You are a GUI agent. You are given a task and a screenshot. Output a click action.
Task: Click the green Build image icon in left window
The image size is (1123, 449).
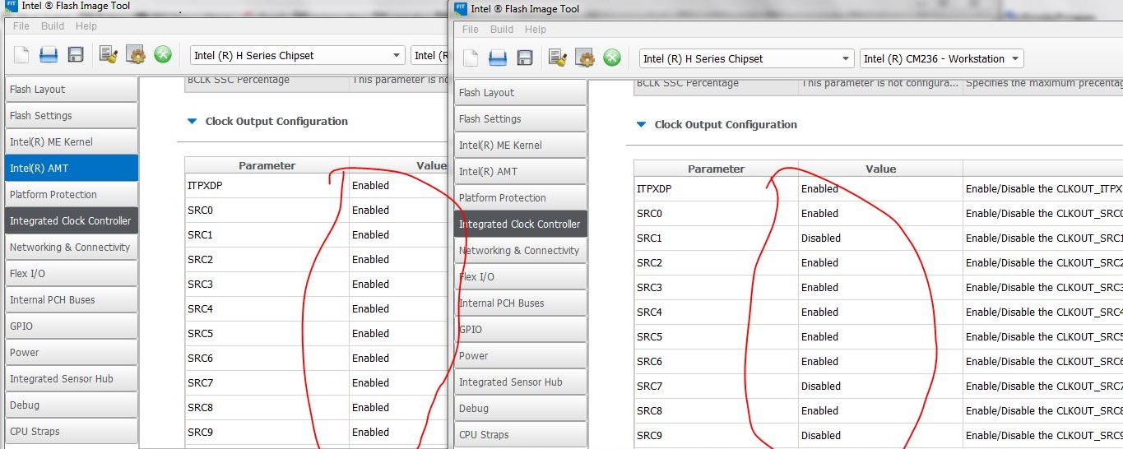click(x=163, y=55)
